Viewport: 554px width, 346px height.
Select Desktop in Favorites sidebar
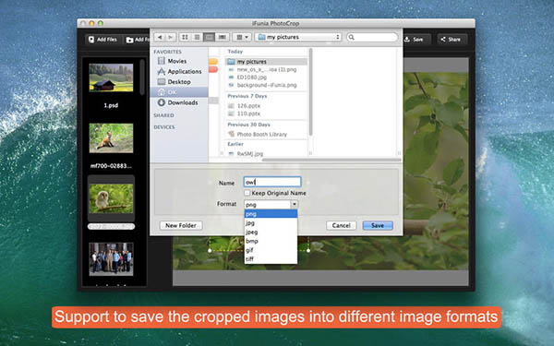[179, 82]
